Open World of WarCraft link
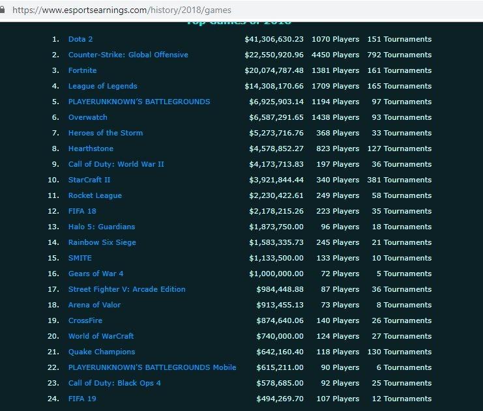Screen dimensions: 483x411 click(x=101, y=336)
